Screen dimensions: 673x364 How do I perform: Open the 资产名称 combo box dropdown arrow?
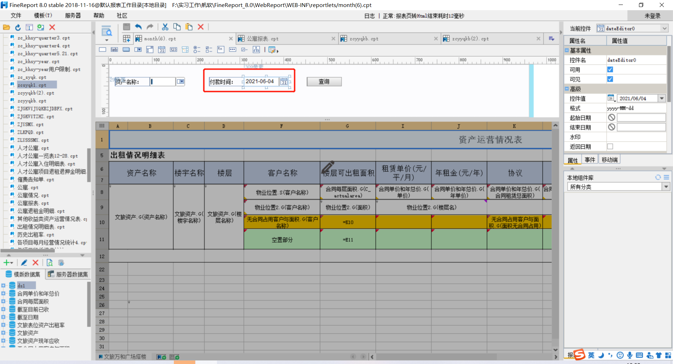pos(180,82)
